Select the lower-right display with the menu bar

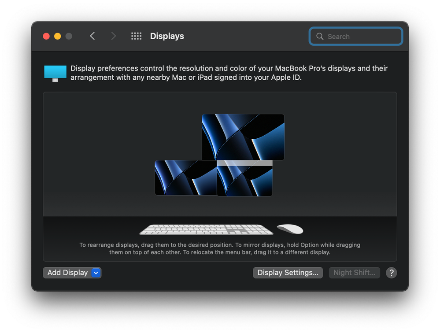[244, 181]
